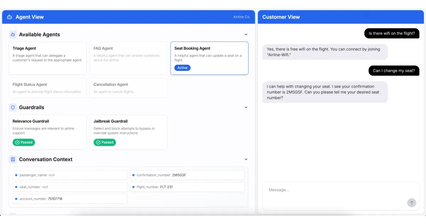The image size is (426, 224).
Task: Click the Guardrails section heading
Action: click(32, 107)
